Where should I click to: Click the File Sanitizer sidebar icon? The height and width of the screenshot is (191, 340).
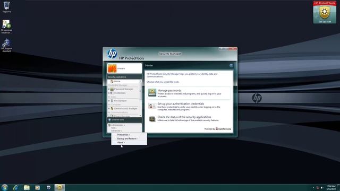click(112, 101)
